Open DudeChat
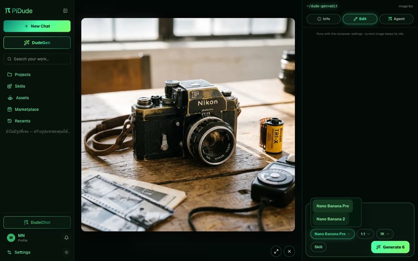Viewport: 418px width, 261px height. (37, 222)
